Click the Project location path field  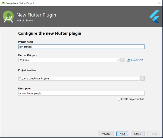79,78
